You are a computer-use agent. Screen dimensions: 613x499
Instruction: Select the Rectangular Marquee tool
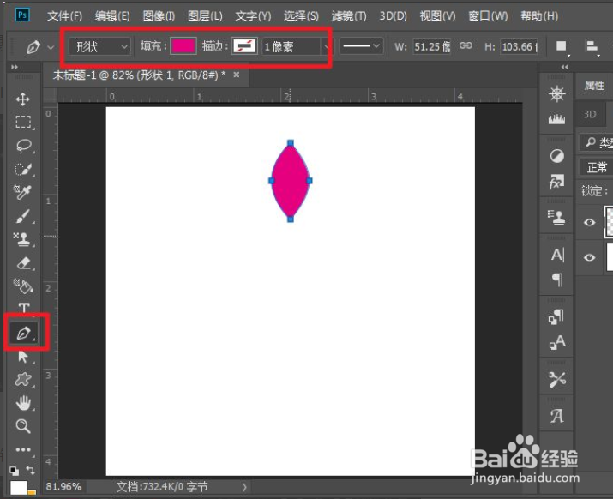pyautogui.click(x=23, y=122)
